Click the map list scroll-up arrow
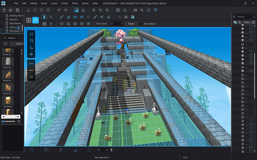The image size is (257, 160). click(22, 15)
